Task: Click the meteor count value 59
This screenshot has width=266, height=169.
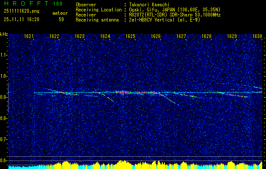Action: 61,19
